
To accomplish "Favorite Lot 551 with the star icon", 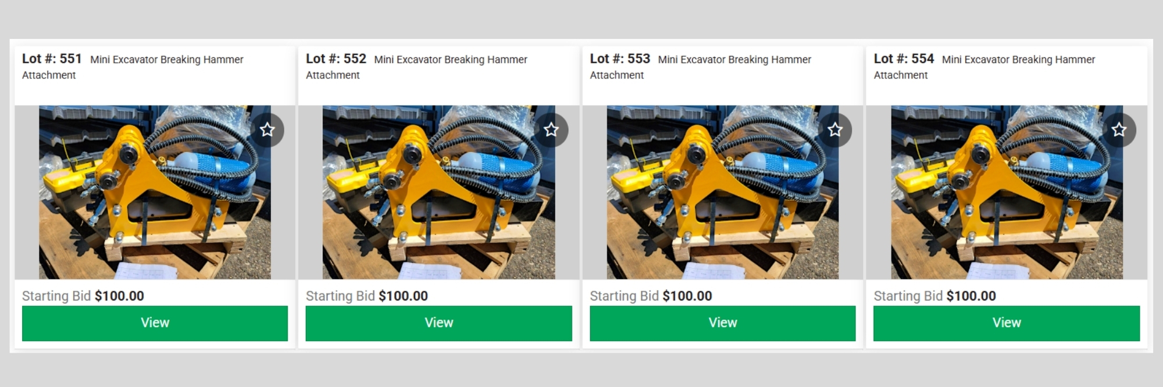I will click(x=267, y=129).
